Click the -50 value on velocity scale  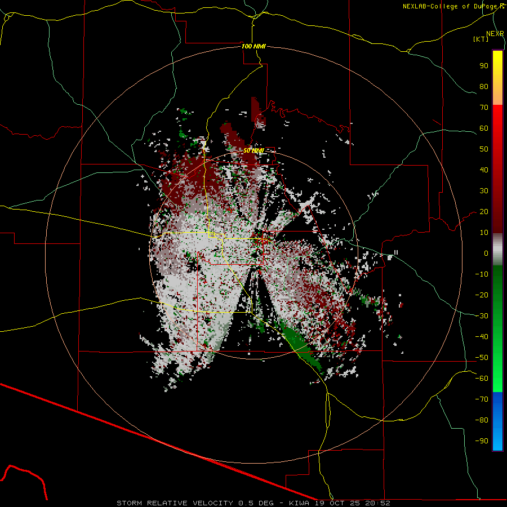[x=482, y=358]
